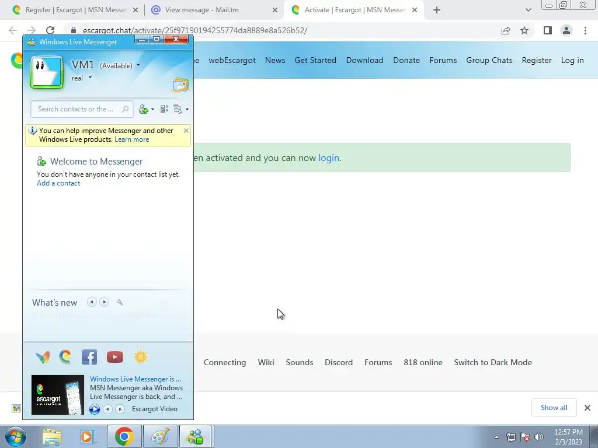Open the Wiki footer link
This screenshot has height=448, width=598.
click(x=266, y=362)
